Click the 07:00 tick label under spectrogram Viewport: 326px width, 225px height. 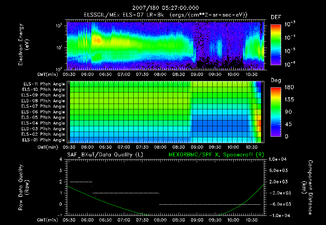(x=124, y=74)
